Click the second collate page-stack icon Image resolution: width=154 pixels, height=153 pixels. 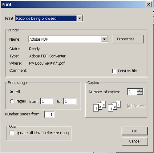(x=114, y=106)
